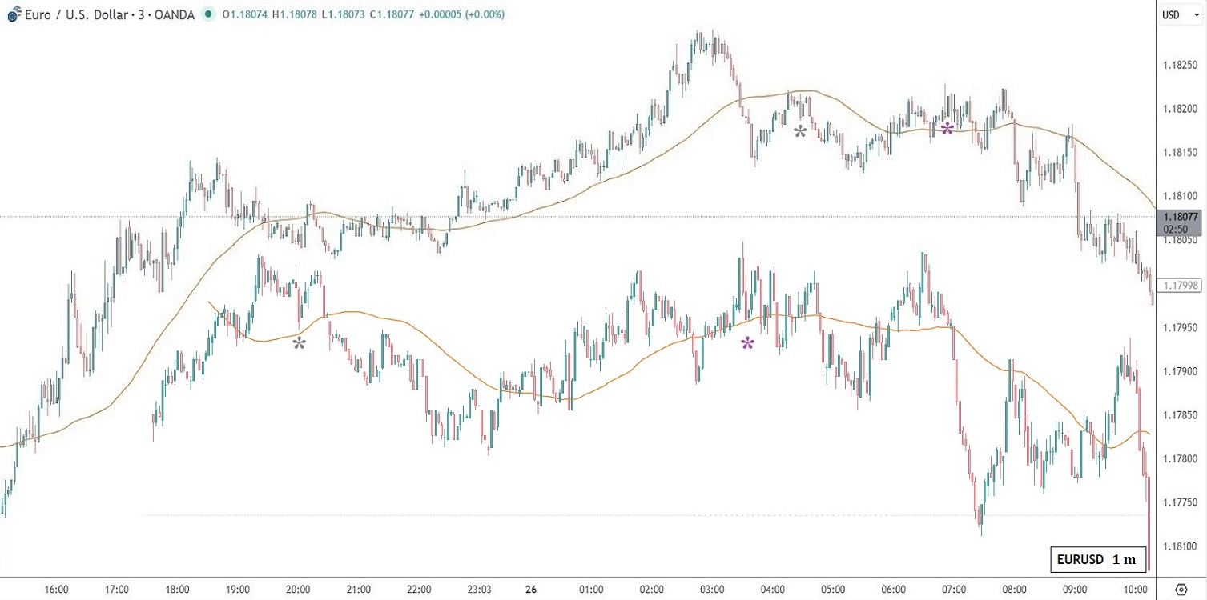Click the 06:00 time axis label
The image size is (1207, 600).
[x=893, y=590]
